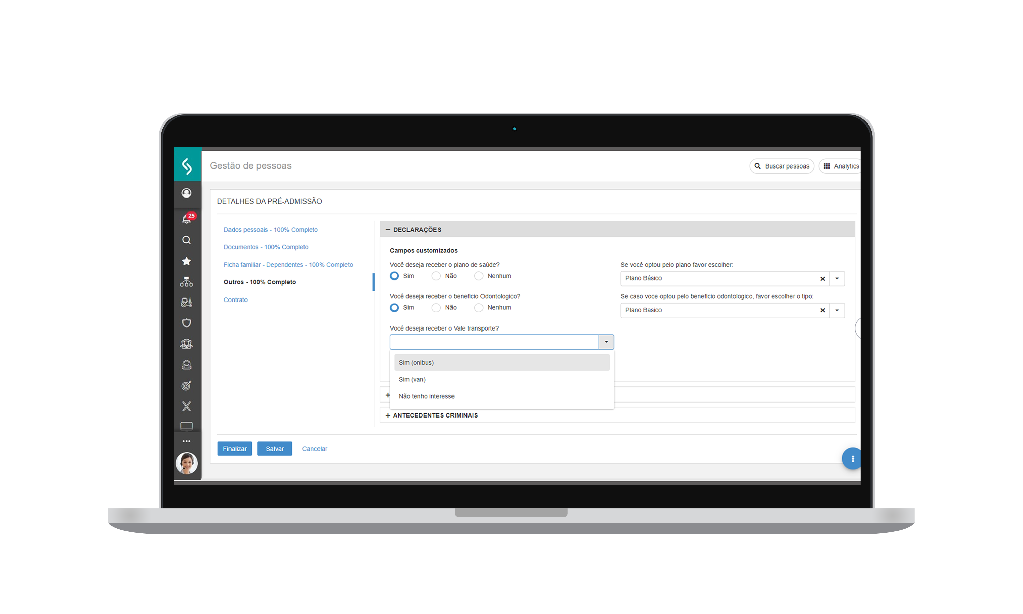Open the target goals icon
The image size is (1023, 614).
pyautogui.click(x=187, y=385)
